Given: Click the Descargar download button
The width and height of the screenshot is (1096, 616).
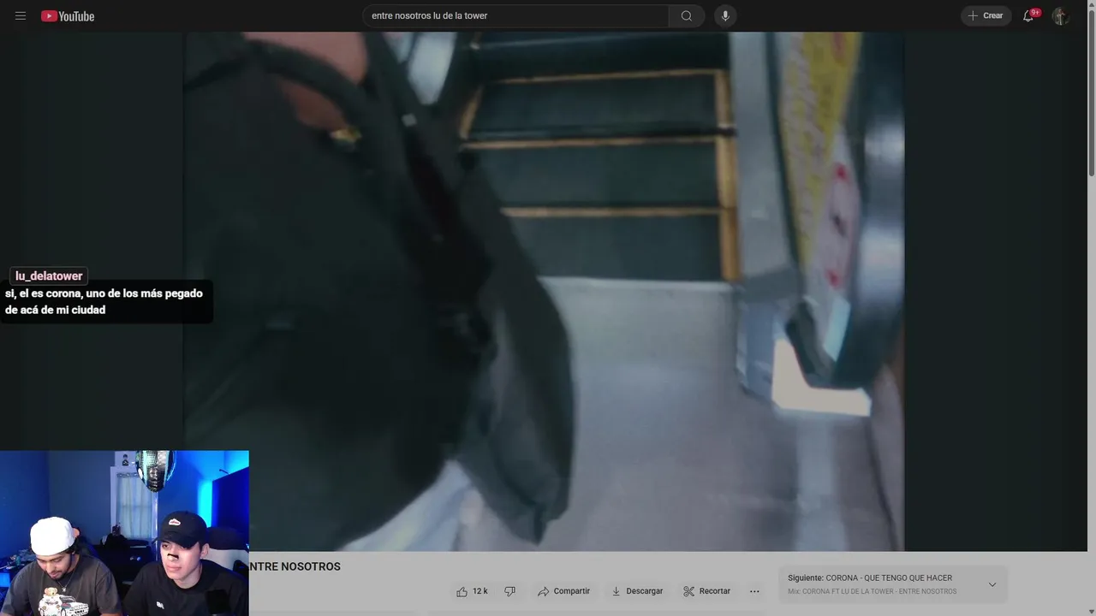Looking at the screenshot, I should pos(637,591).
